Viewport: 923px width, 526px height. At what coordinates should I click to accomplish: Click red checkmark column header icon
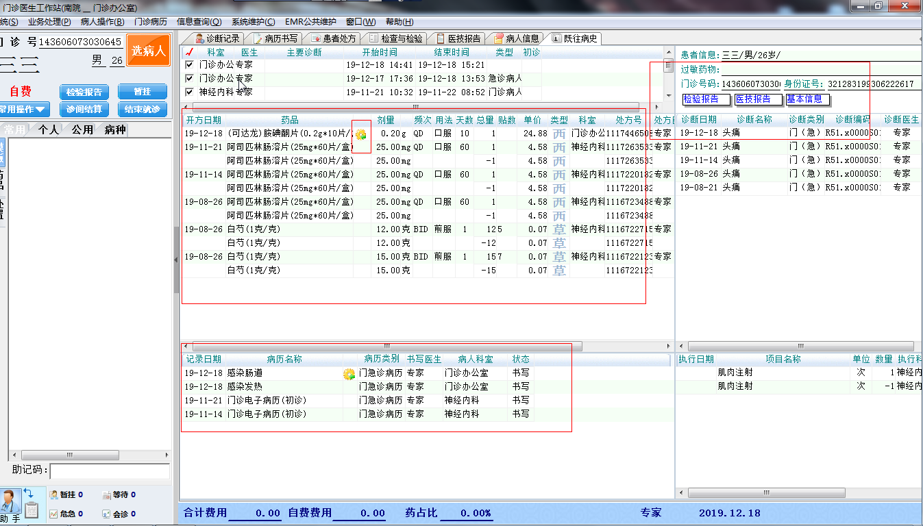click(190, 52)
